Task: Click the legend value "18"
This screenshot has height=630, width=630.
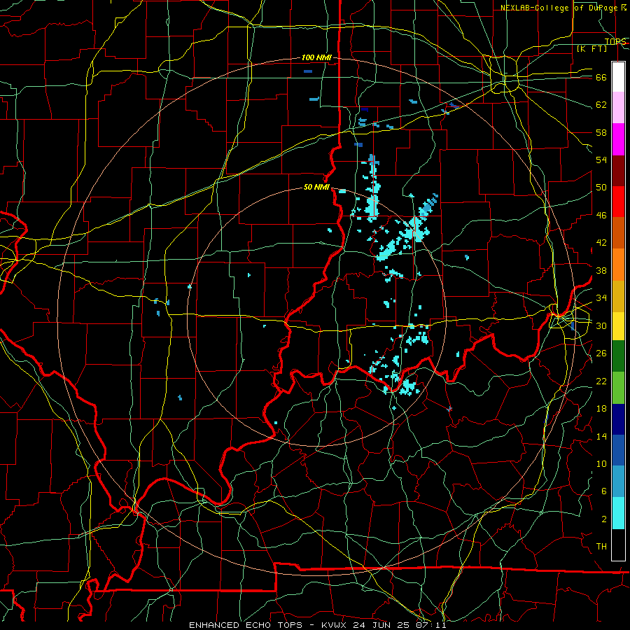Action: (601, 409)
